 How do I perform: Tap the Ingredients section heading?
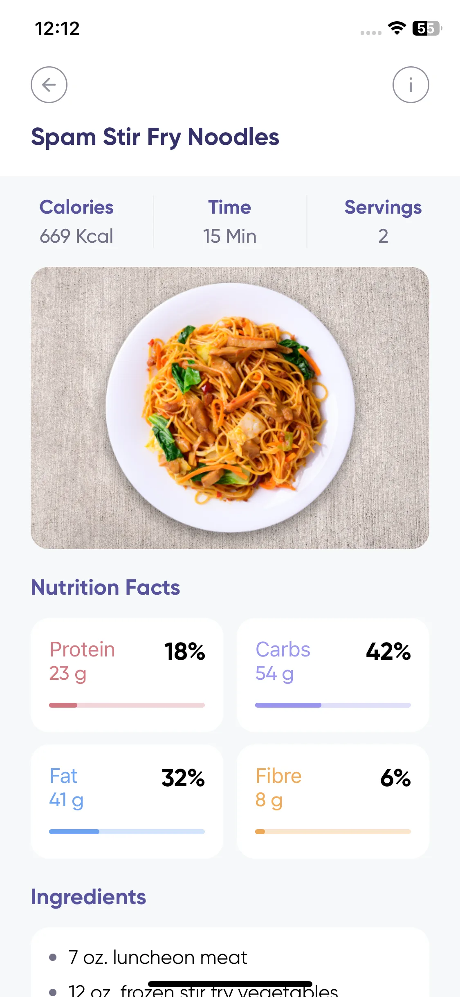click(x=88, y=897)
